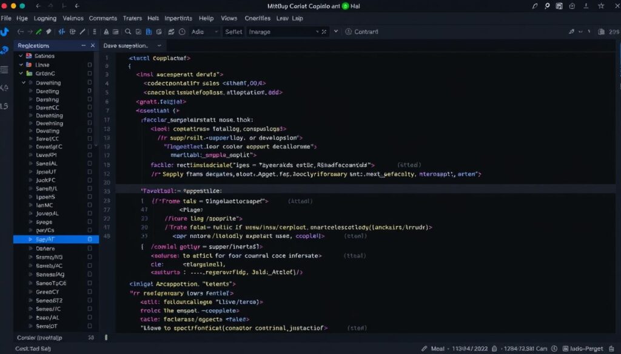Click the calendar icon in title bar
The height and width of the screenshot is (354, 621).
(559, 6)
